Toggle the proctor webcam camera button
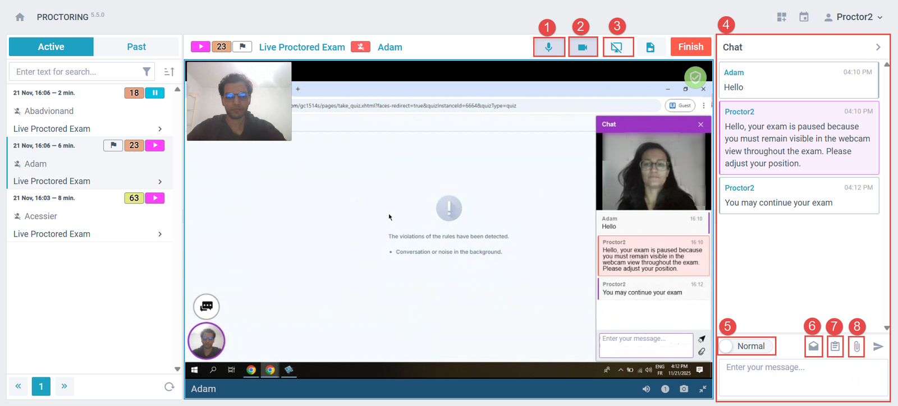Image resolution: width=898 pixels, height=406 pixels. pyautogui.click(x=583, y=47)
